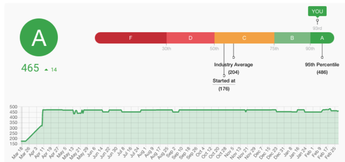
Task: Click the 93rd percentile label
Action: 317,28
